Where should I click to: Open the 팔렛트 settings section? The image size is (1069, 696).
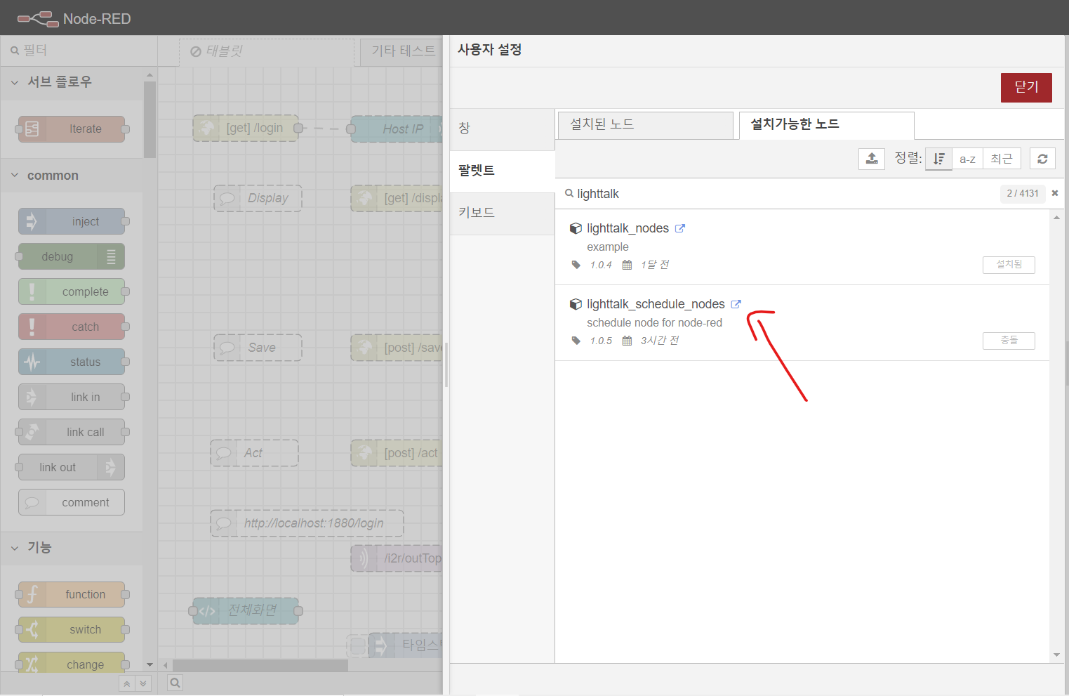point(502,171)
